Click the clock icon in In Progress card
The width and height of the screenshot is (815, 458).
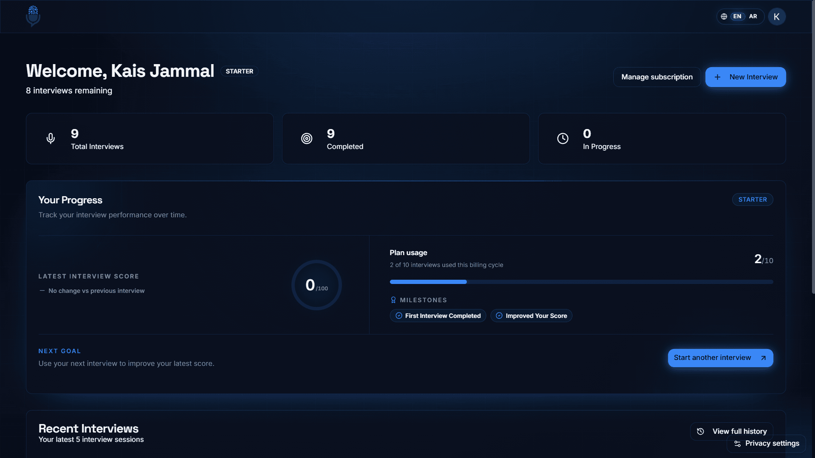tap(563, 138)
